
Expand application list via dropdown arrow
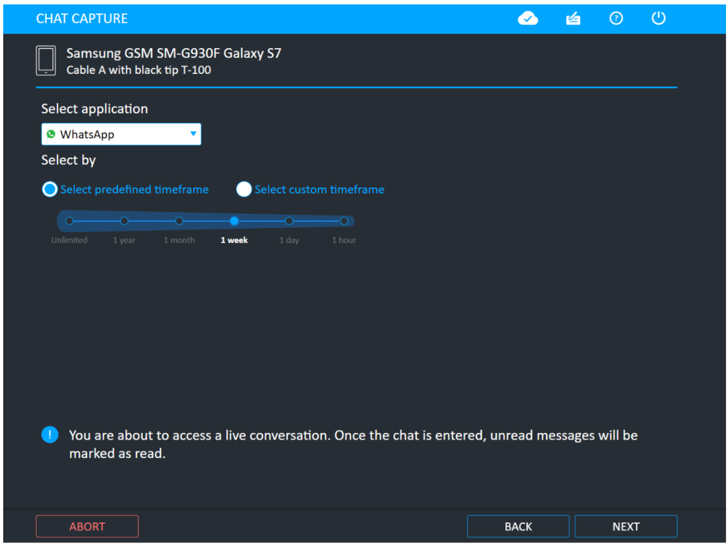(x=193, y=134)
